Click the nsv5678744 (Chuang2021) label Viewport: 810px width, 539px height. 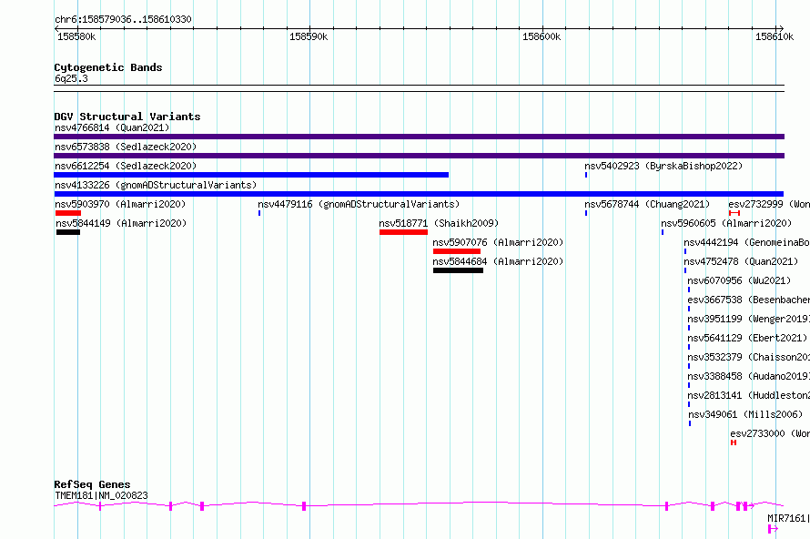tap(647, 204)
